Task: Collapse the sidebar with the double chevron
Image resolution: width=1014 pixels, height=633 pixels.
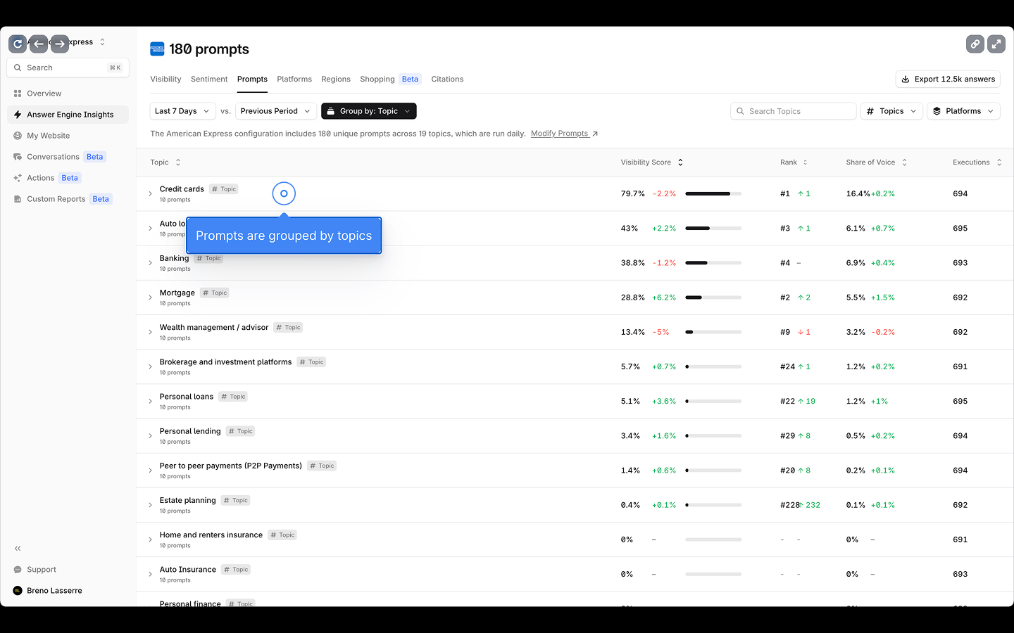Action: 18,549
